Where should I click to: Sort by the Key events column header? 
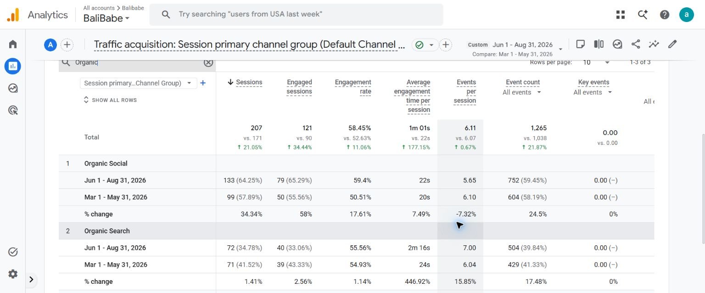[x=593, y=82]
